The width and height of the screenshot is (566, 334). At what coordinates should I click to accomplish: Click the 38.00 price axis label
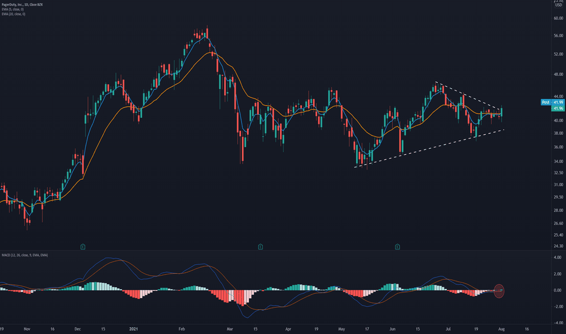(x=558, y=133)
